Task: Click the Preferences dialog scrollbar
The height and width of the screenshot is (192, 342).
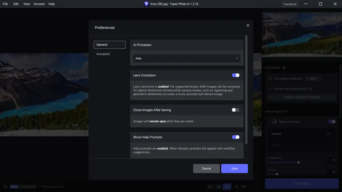Action: 246,90
